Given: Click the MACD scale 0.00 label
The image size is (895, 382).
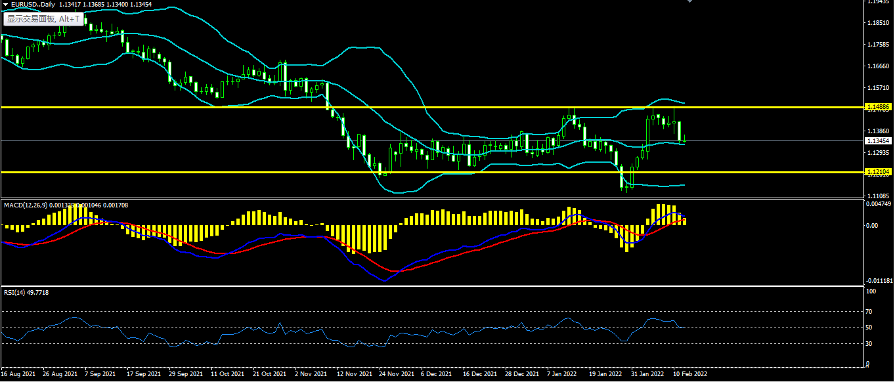Looking at the screenshot, I should [873, 226].
